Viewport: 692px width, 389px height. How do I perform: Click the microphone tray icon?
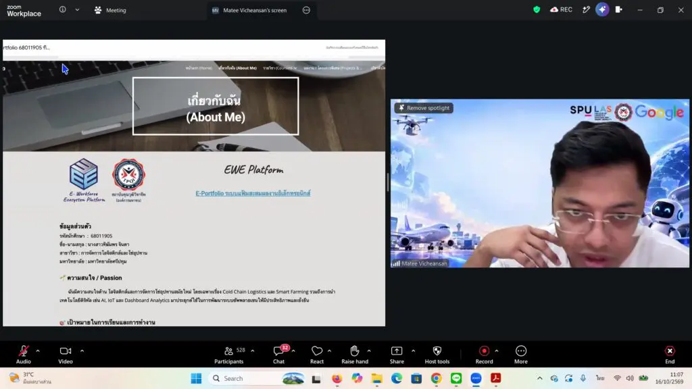(583, 378)
